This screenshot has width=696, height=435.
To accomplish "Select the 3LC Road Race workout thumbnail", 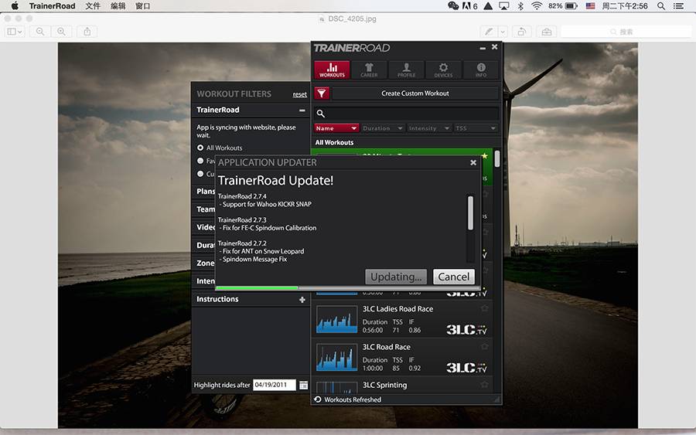I will 337,358.
